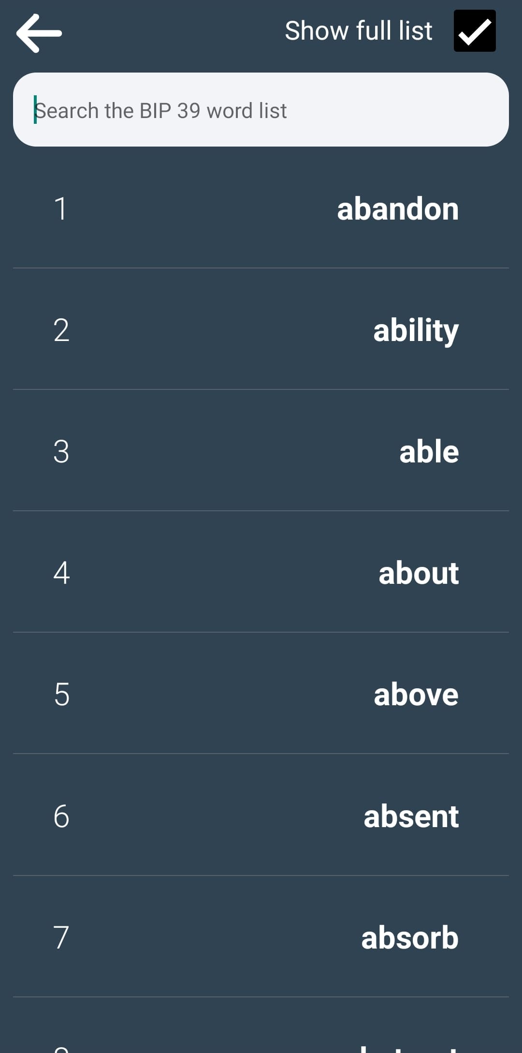The image size is (522, 1053).
Task: Uncheck the Show full list checkbox
Action: pos(475,31)
